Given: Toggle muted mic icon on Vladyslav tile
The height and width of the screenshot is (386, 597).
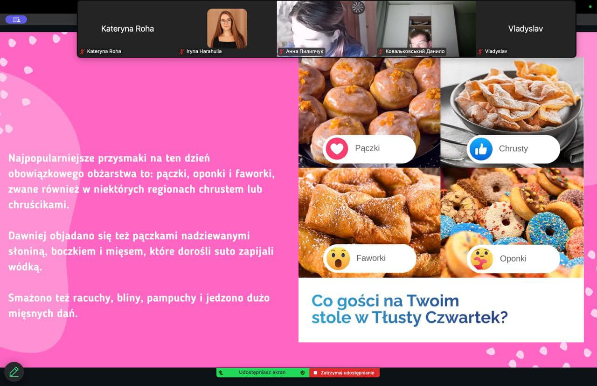Looking at the screenshot, I should pyautogui.click(x=480, y=52).
